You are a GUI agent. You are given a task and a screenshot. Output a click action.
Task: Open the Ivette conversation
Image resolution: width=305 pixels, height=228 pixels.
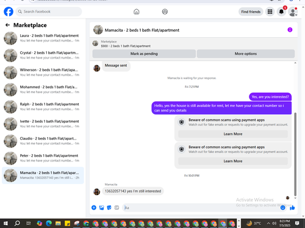click(43, 124)
